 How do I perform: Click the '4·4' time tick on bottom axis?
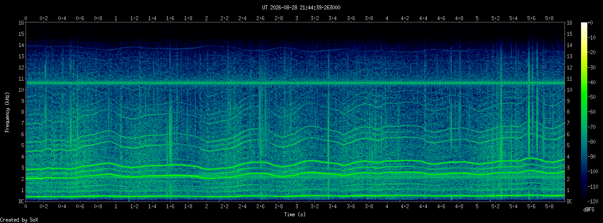point(423,207)
